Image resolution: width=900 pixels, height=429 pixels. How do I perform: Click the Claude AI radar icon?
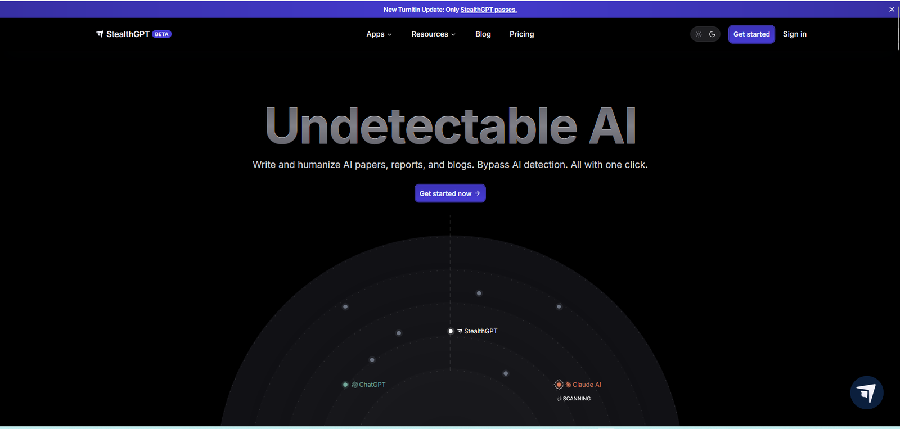568,385
